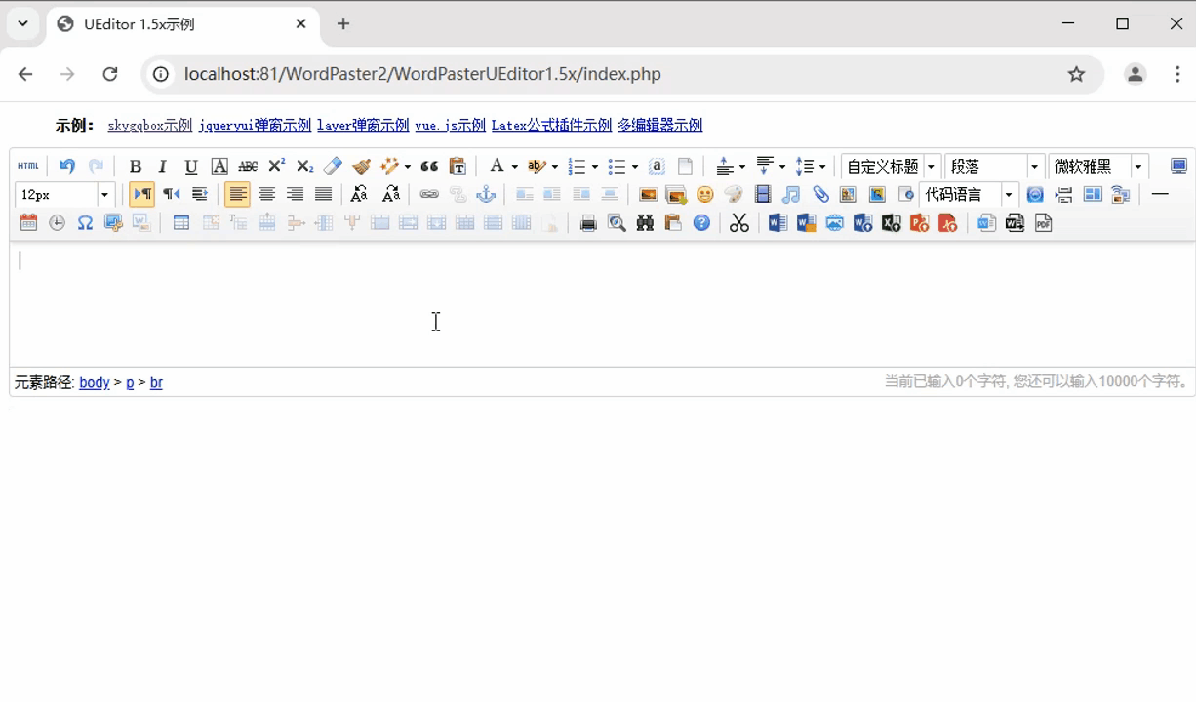
Task: Toggle center text alignment
Action: (x=266, y=195)
